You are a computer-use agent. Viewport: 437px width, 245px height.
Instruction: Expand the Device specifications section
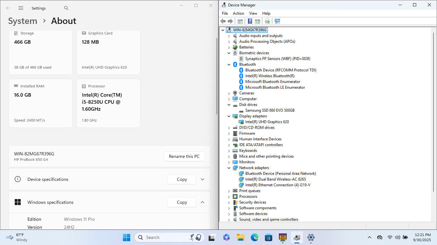[203, 179]
